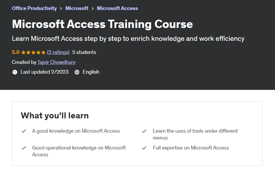
Task: Click the 5.0 rating score
Action: [x=16, y=52]
